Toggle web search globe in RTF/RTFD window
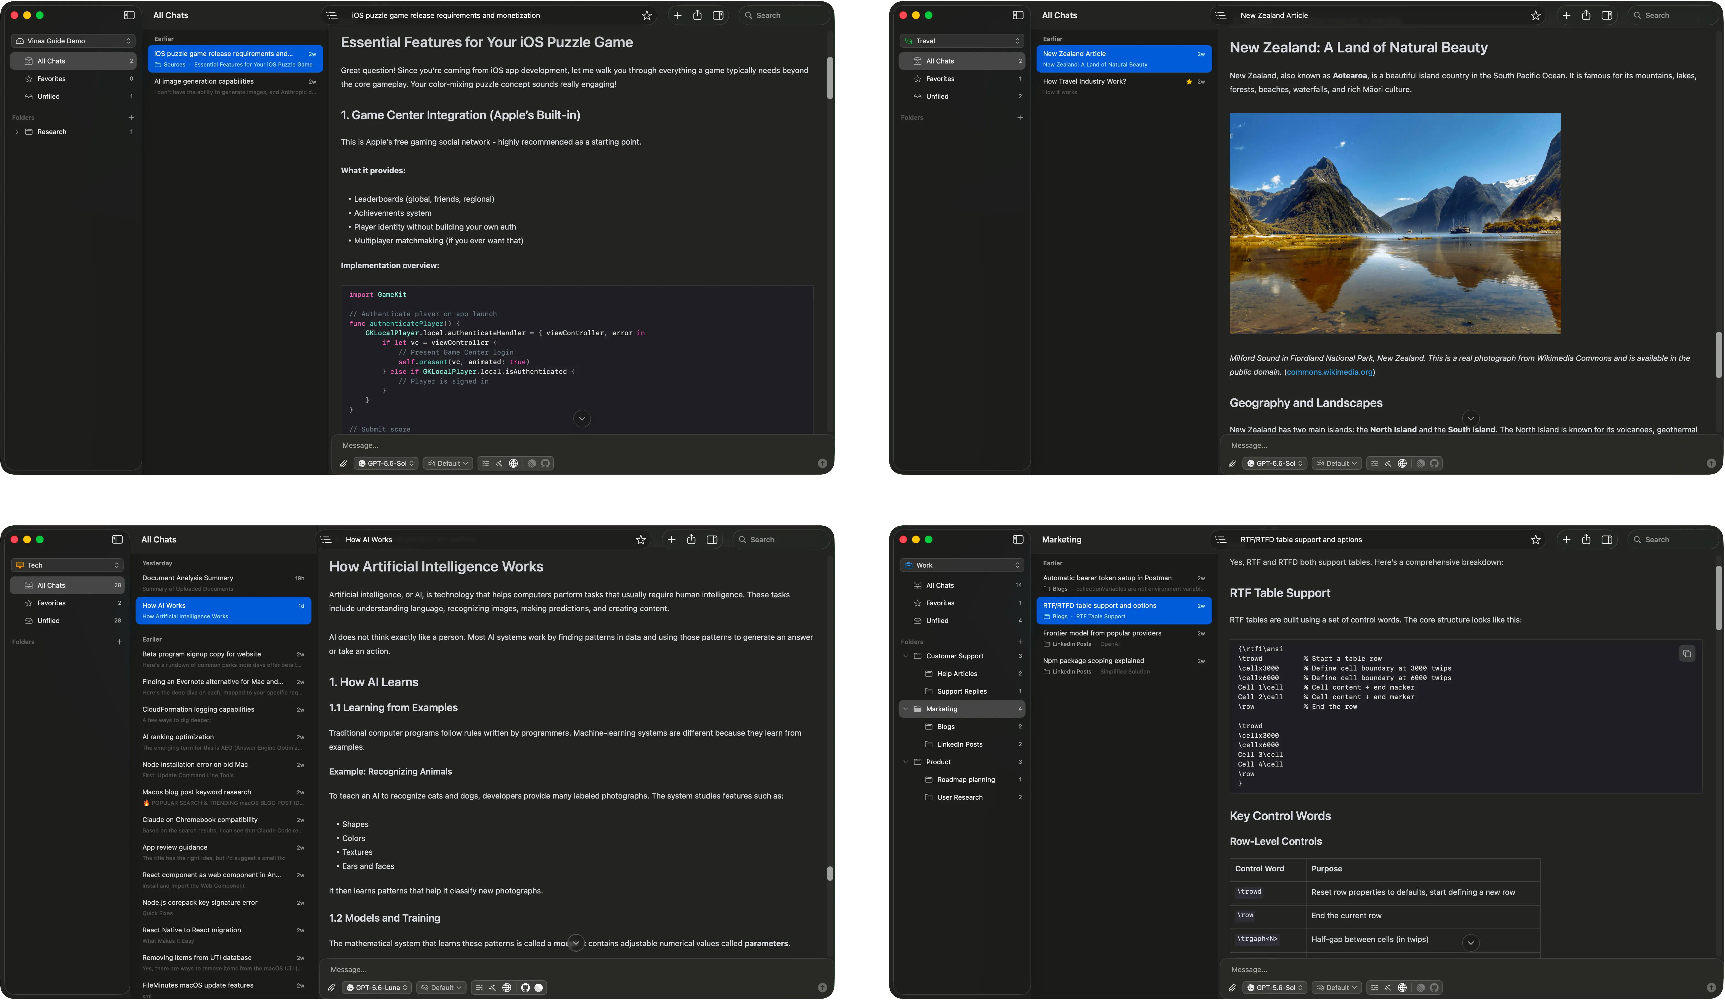The height and width of the screenshot is (1003, 1725). click(1402, 987)
